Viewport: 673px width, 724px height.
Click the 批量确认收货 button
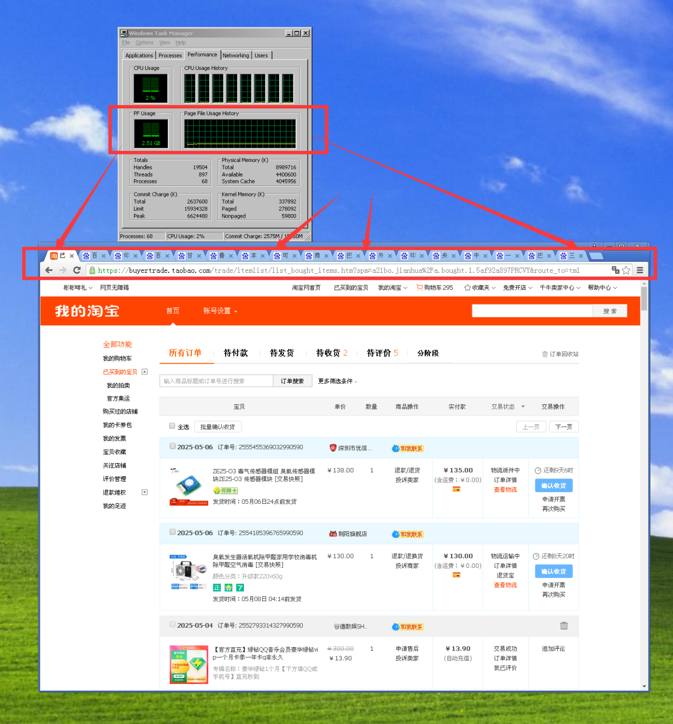(218, 427)
